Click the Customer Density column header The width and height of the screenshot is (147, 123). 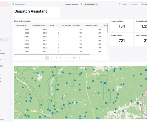tap(92, 25)
